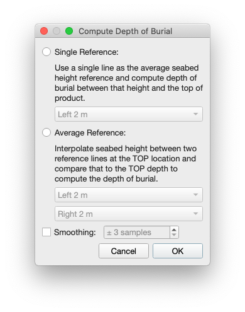Open the 'Right 2 m' dropdown
This screenshot has width=245, height=312.
pyautogui.click(x=129, y=214)
